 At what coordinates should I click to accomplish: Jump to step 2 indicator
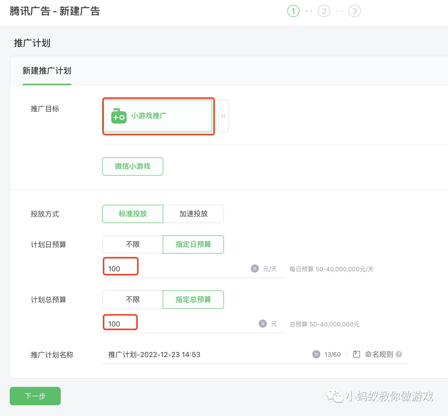(x=324, y=11)
